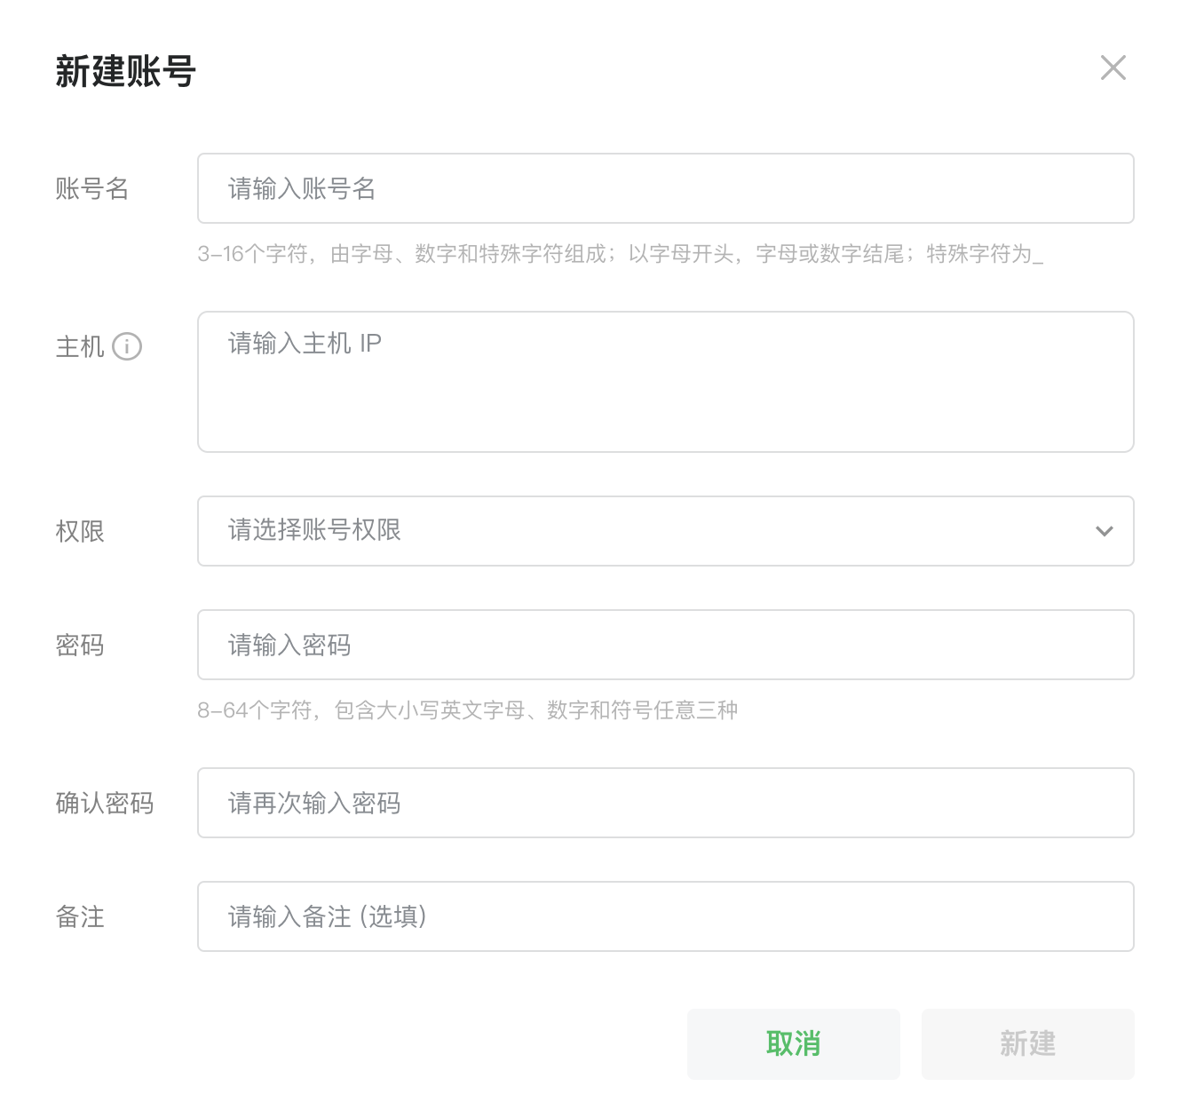Click the 3–16个字符 account name hint text
The width and height of the screenshot is (1188, 1110).
tap(620, 254)
